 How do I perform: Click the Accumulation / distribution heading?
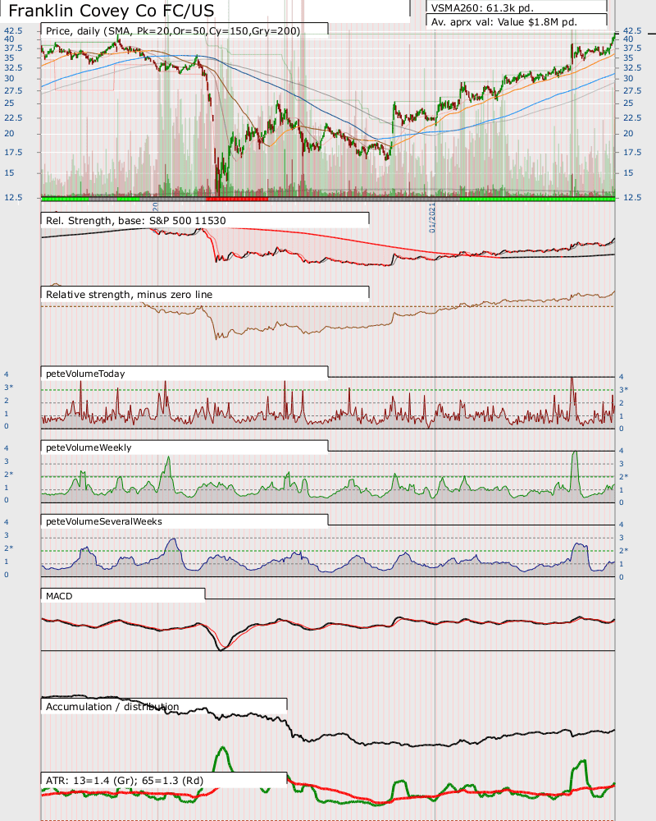112,706
